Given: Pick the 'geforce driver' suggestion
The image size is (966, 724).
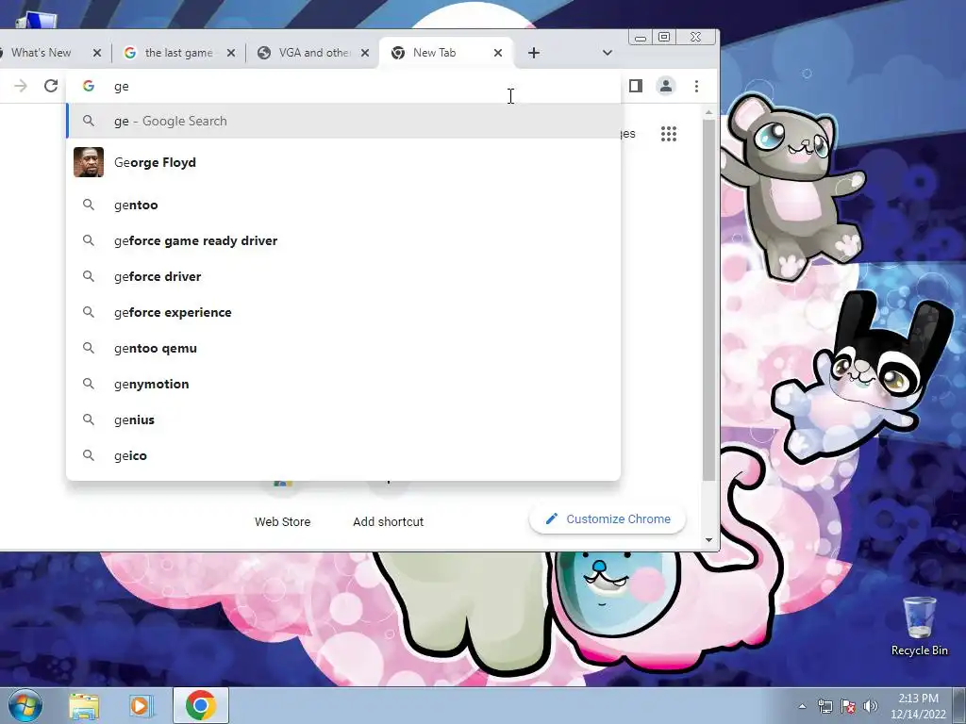Looking at the screenshot, I should coord(343,276).
